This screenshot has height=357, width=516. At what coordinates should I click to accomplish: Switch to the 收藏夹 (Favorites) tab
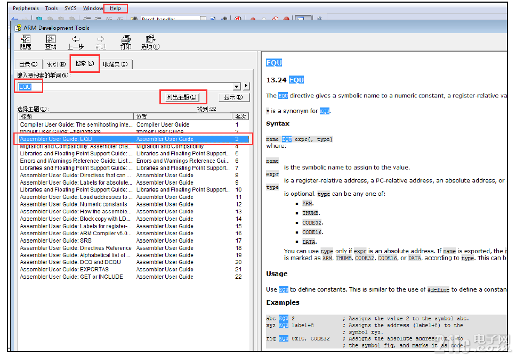115,64
